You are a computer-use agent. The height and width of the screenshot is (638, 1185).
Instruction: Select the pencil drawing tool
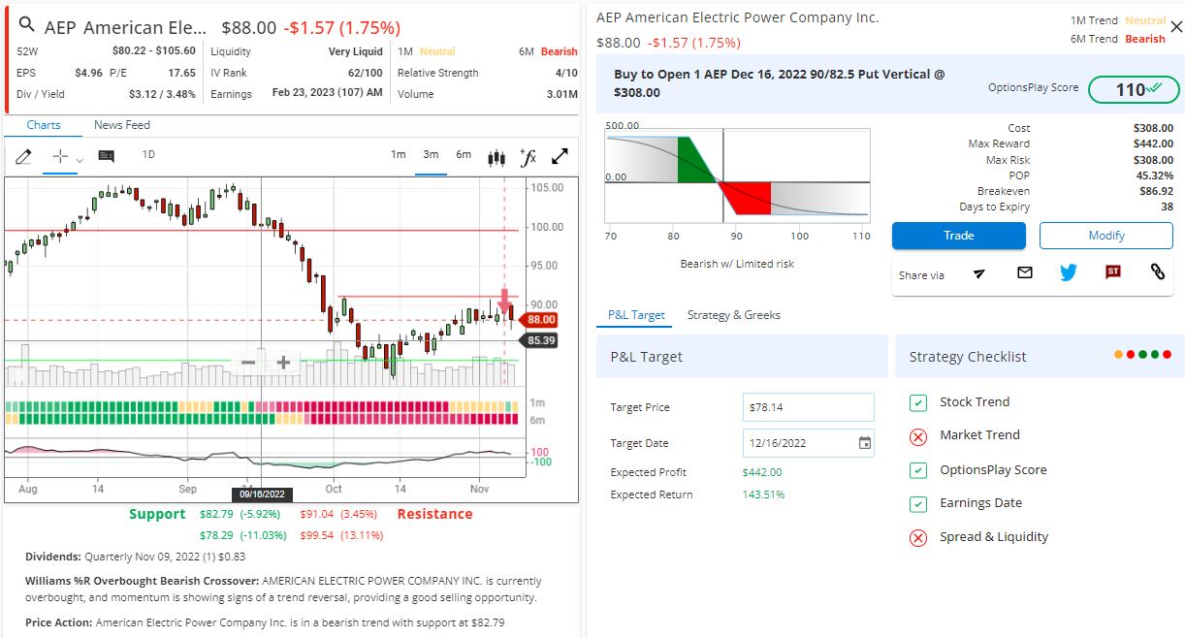click(23, 156)
